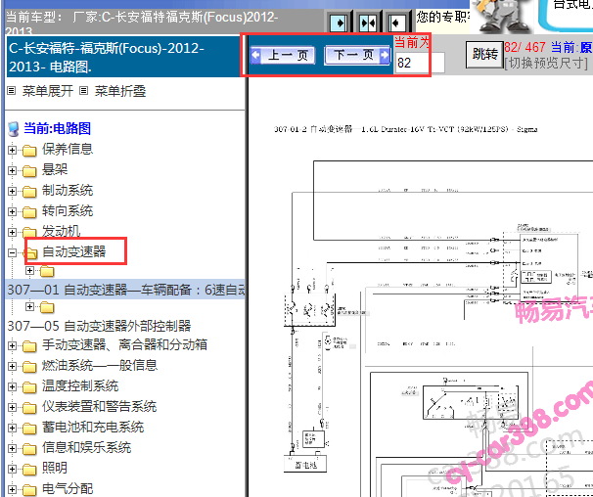Click the blue title C-长安福特-福克斯 电路图
Image resolution: width=593 pixels, height=497 pixels.
(107, 58)
